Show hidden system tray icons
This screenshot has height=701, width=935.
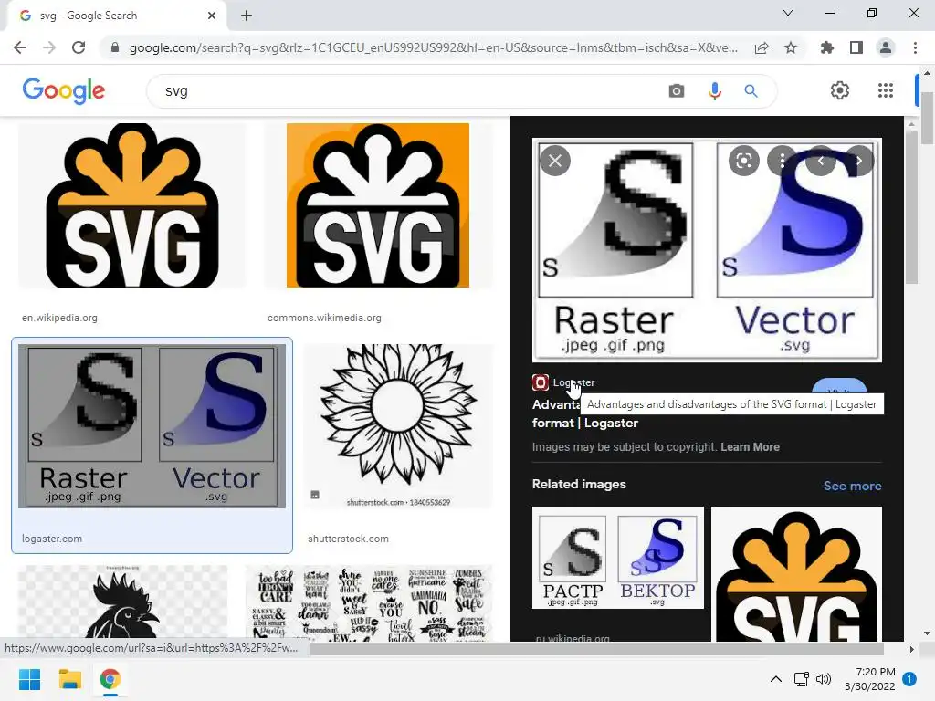(x=776, y=679)
